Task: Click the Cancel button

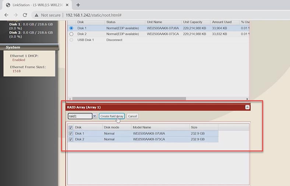Action: tap(132, 116)
